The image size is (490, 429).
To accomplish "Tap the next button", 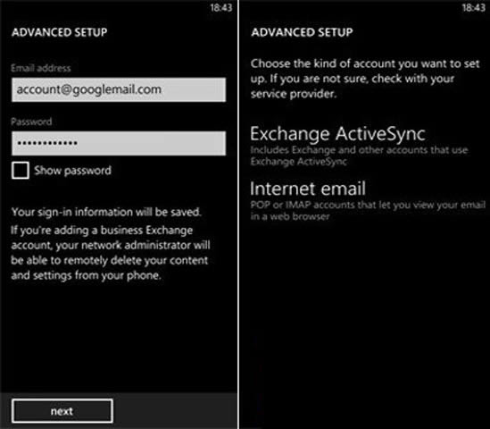I will (x=62, y=411).
